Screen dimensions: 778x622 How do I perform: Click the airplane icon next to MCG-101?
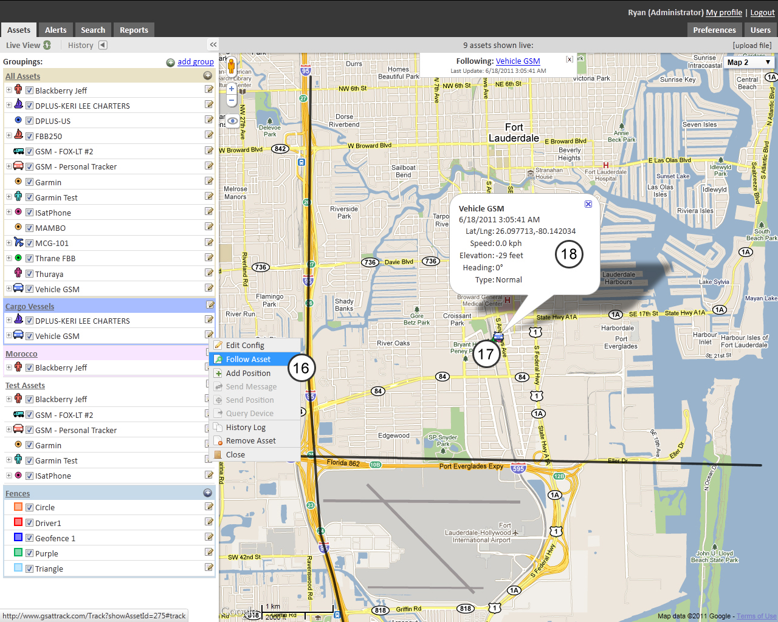pyautogui.click(x=18, y=242)
